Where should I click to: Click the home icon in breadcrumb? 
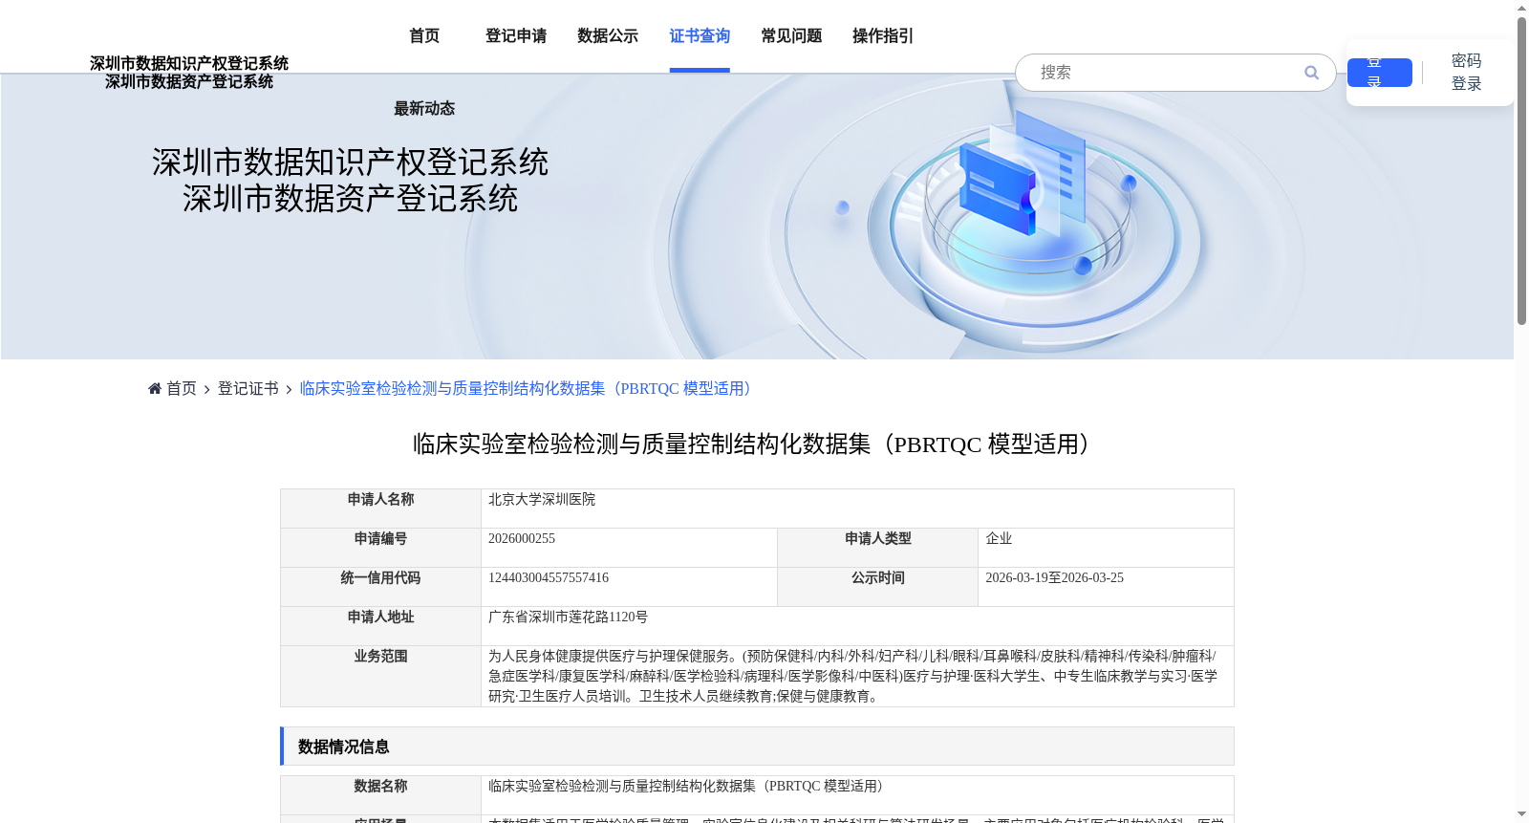(155, 388)
